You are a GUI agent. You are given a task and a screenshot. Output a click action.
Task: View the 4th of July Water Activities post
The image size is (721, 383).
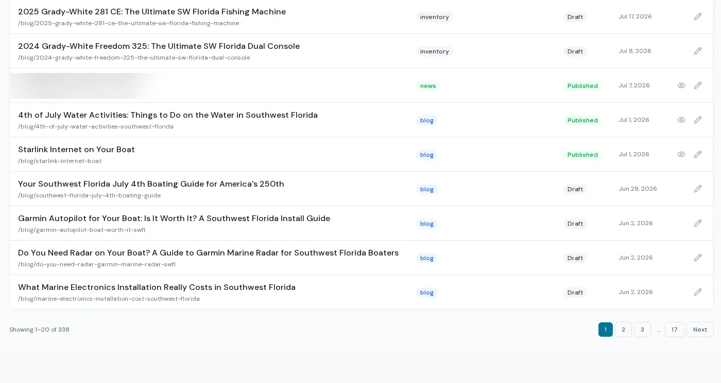pos(681,120)
